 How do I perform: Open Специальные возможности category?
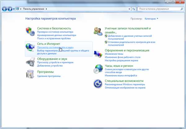tap(124, 81)
